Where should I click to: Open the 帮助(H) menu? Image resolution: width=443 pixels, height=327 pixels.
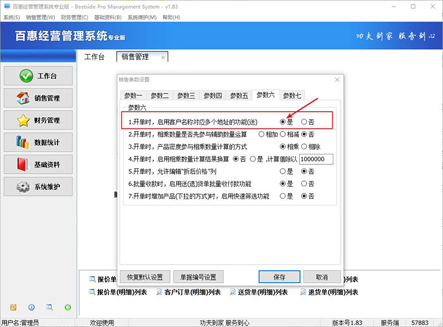171,18
